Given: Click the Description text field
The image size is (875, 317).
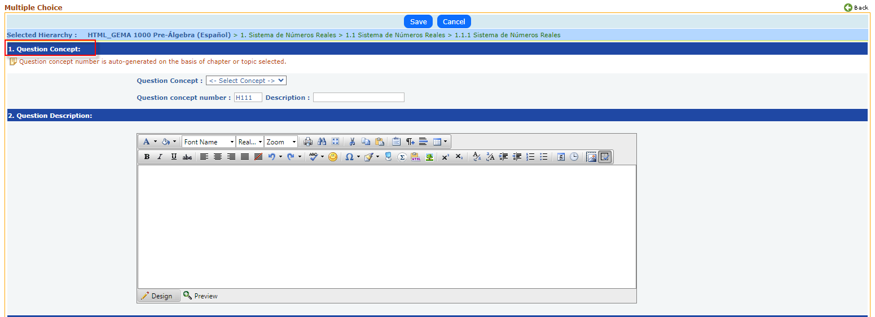Looking at the screenshot, I should pos(358,98).
